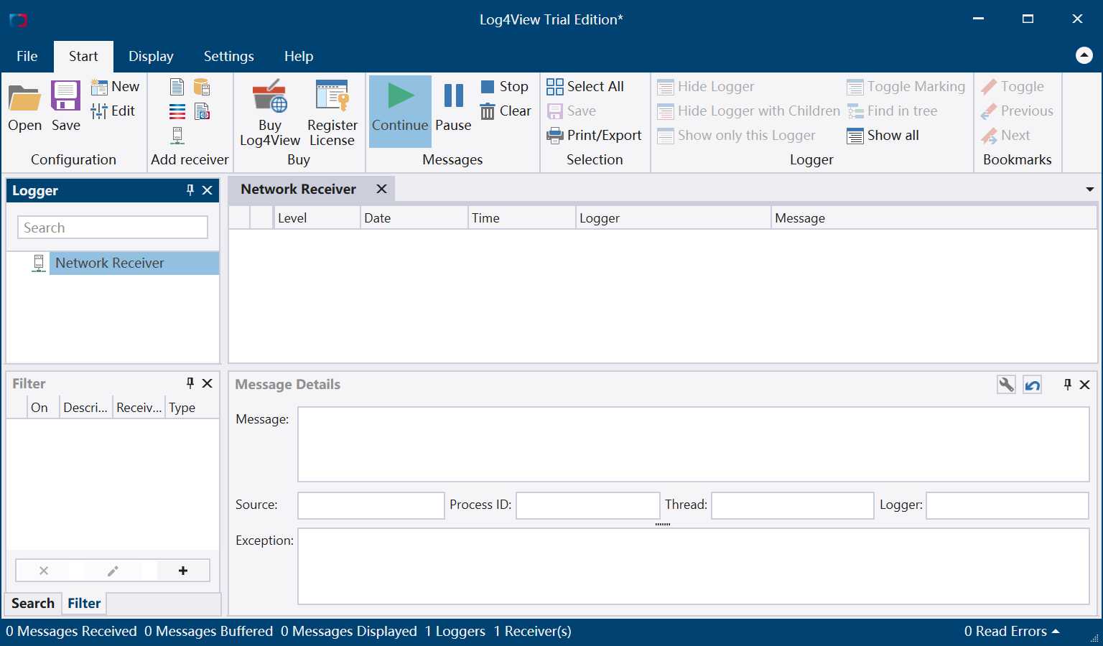
Task: Sort by the Message column header
Action: click(934, 218)
